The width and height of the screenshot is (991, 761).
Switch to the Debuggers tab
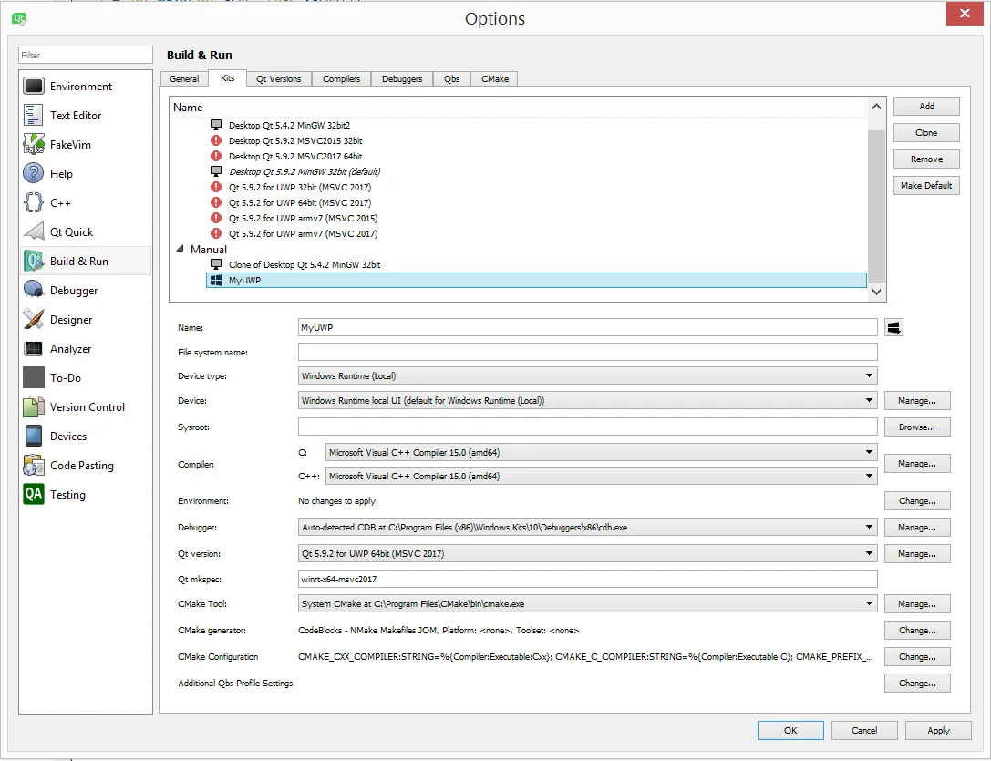click(x=402, y=79)
